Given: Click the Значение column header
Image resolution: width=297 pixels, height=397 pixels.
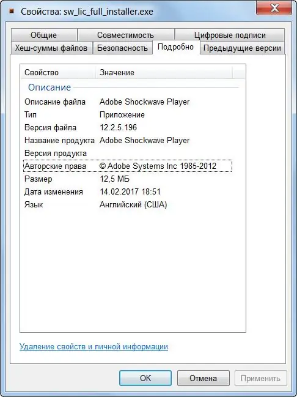Looking at the screenshot, I should (x=164, y=72).
